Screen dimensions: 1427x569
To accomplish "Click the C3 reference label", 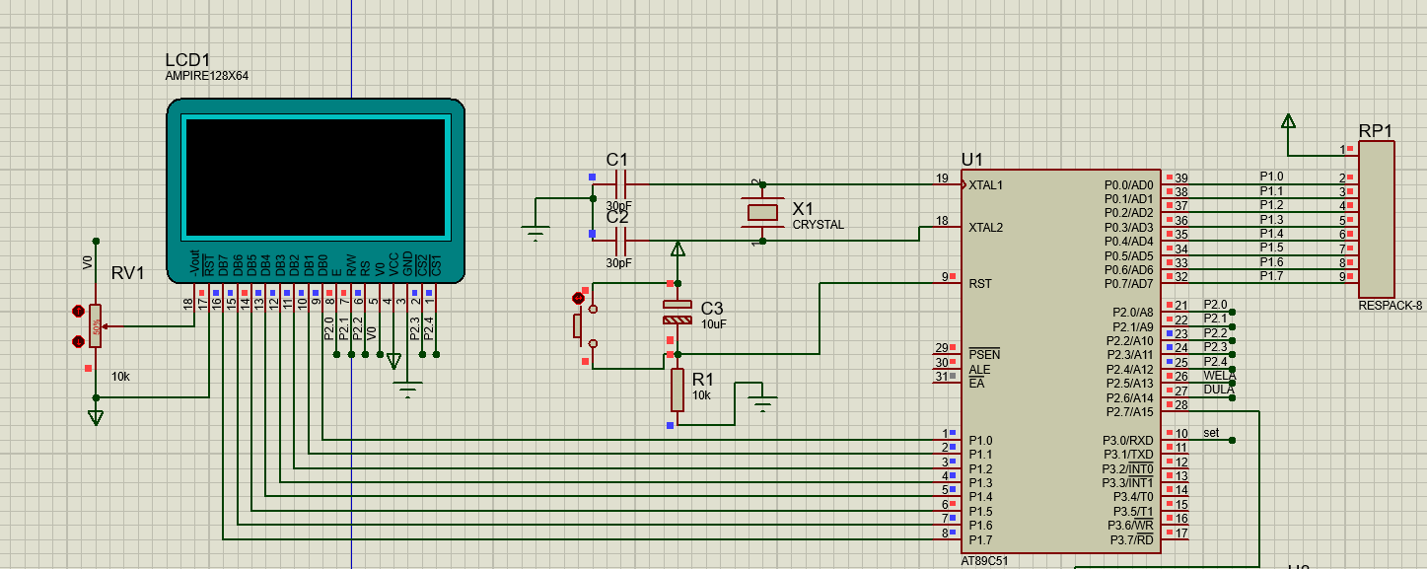I will pos(712,309).
